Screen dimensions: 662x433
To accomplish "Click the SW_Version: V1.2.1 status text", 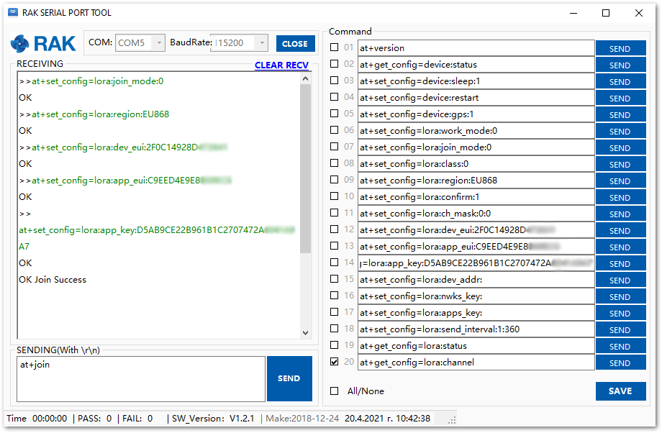I will [213, 419].
